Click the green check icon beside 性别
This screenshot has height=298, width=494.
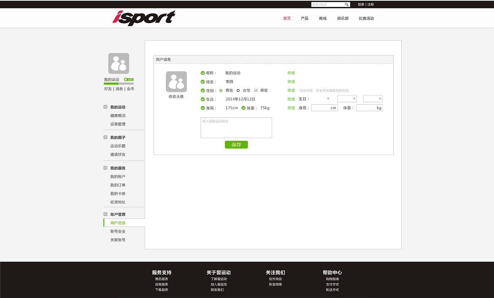(203, 91)
